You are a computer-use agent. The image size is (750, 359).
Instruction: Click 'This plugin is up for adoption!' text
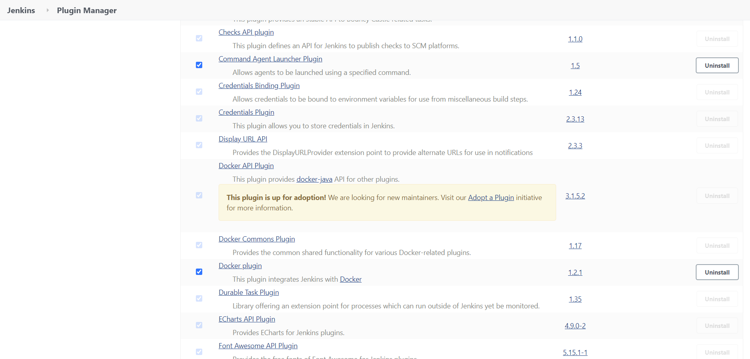pyautogui.click(x=276, y=198)
